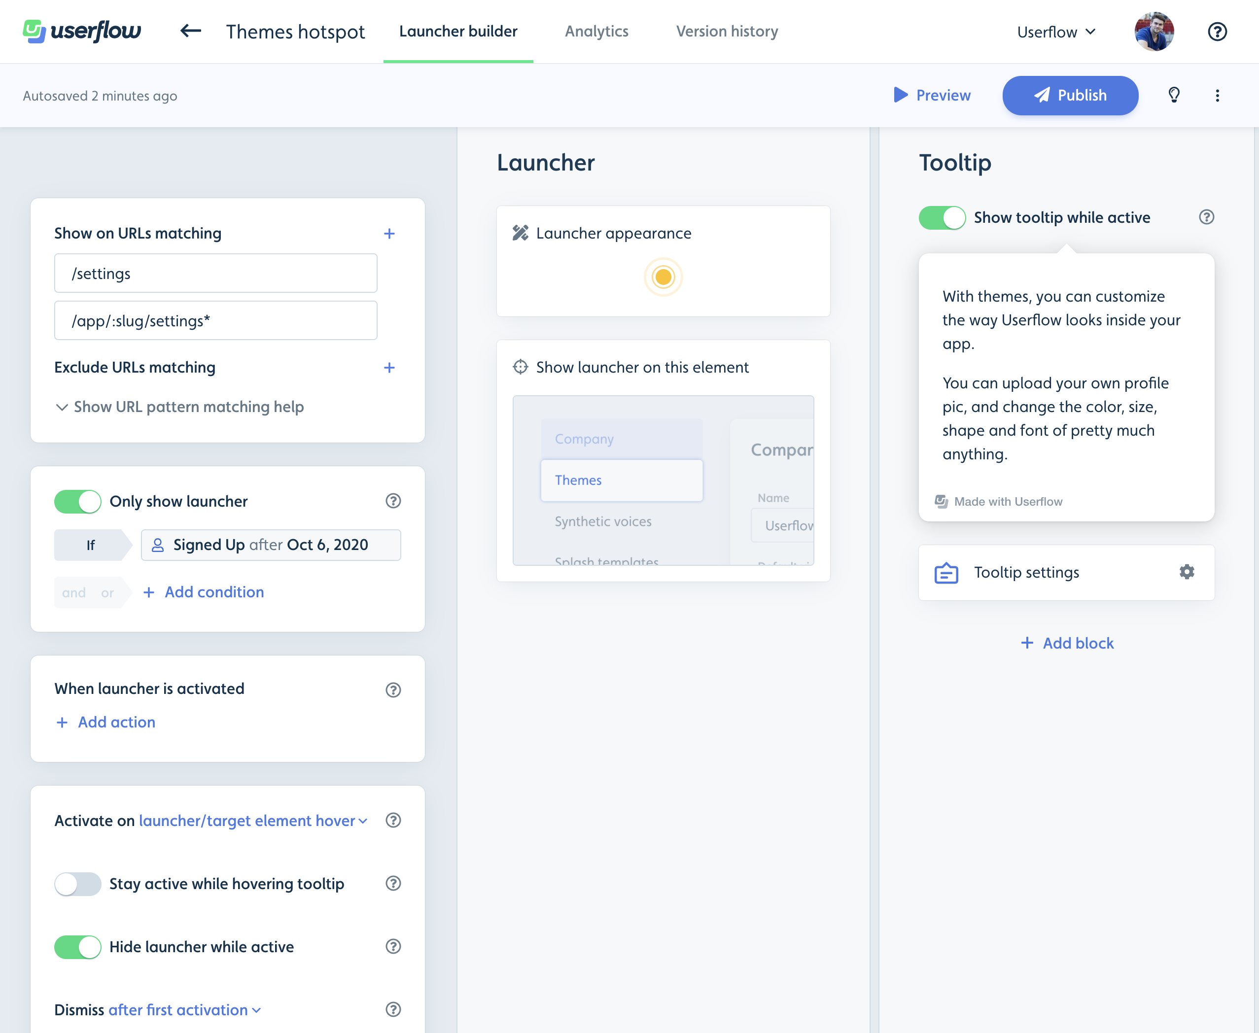
Task: Click Add action
Action: 105,722
